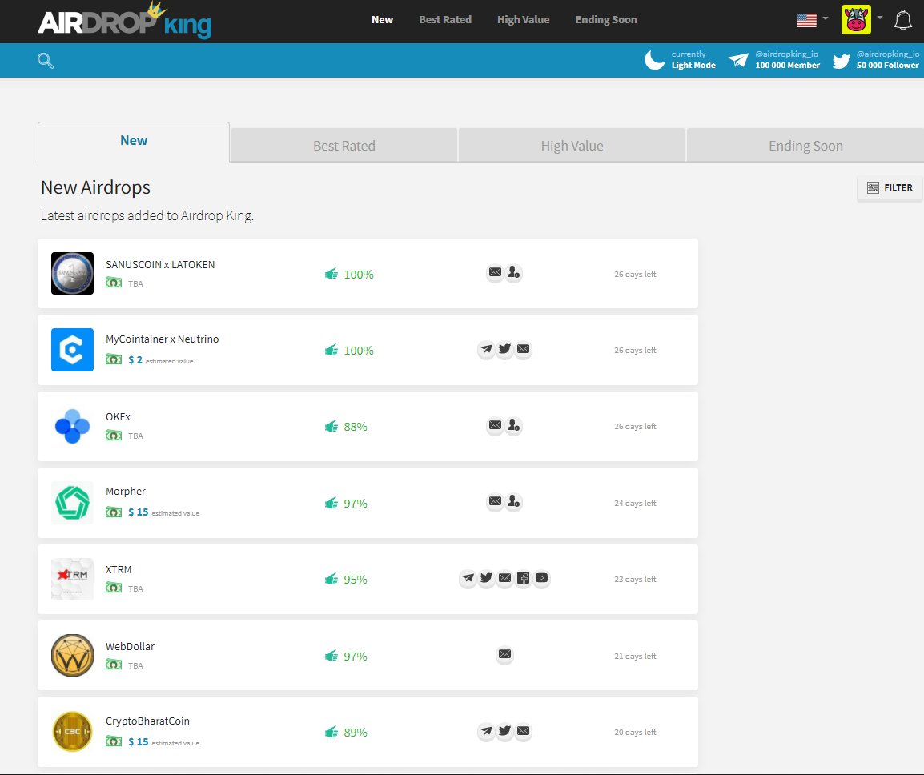
Task: Click the email icon in WebDollar row
Action: coord(505,654)
